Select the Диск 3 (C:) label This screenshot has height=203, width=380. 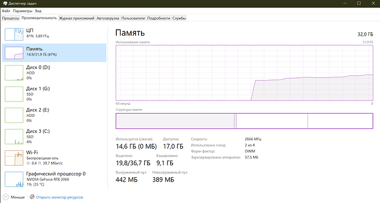click(38, 131)
